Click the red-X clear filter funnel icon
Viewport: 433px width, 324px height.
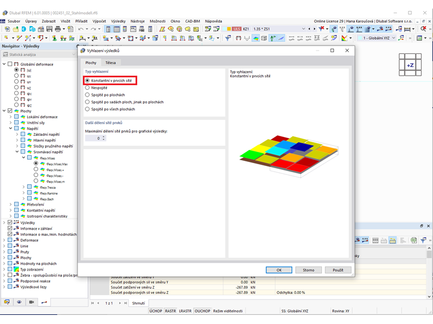tap(321, 29)
